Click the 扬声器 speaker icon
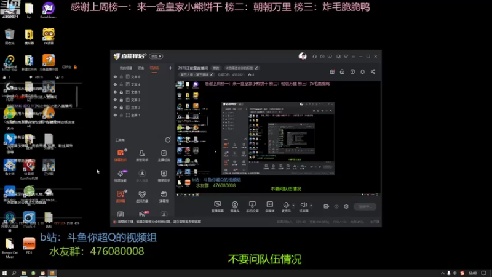The width and height of the screenshot is (492, 277). point(303,205)
